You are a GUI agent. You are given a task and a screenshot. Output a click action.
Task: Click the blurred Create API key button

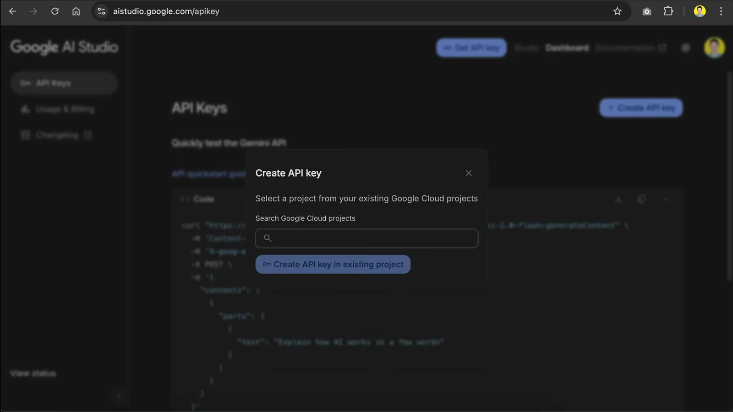(x=641, y=108)
